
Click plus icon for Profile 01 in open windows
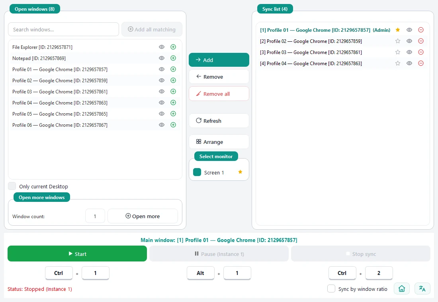pos(173,69)
